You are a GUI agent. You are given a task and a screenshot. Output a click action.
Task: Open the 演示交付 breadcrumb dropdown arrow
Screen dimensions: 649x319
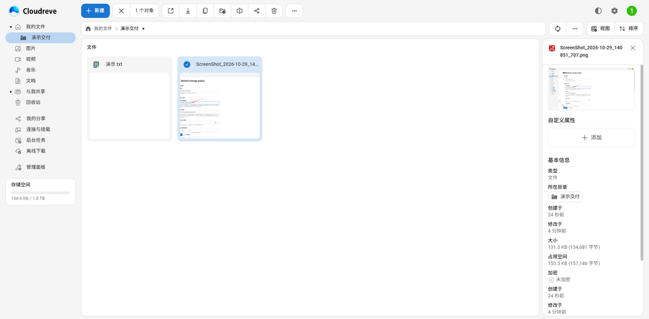(x=143, y=28)
